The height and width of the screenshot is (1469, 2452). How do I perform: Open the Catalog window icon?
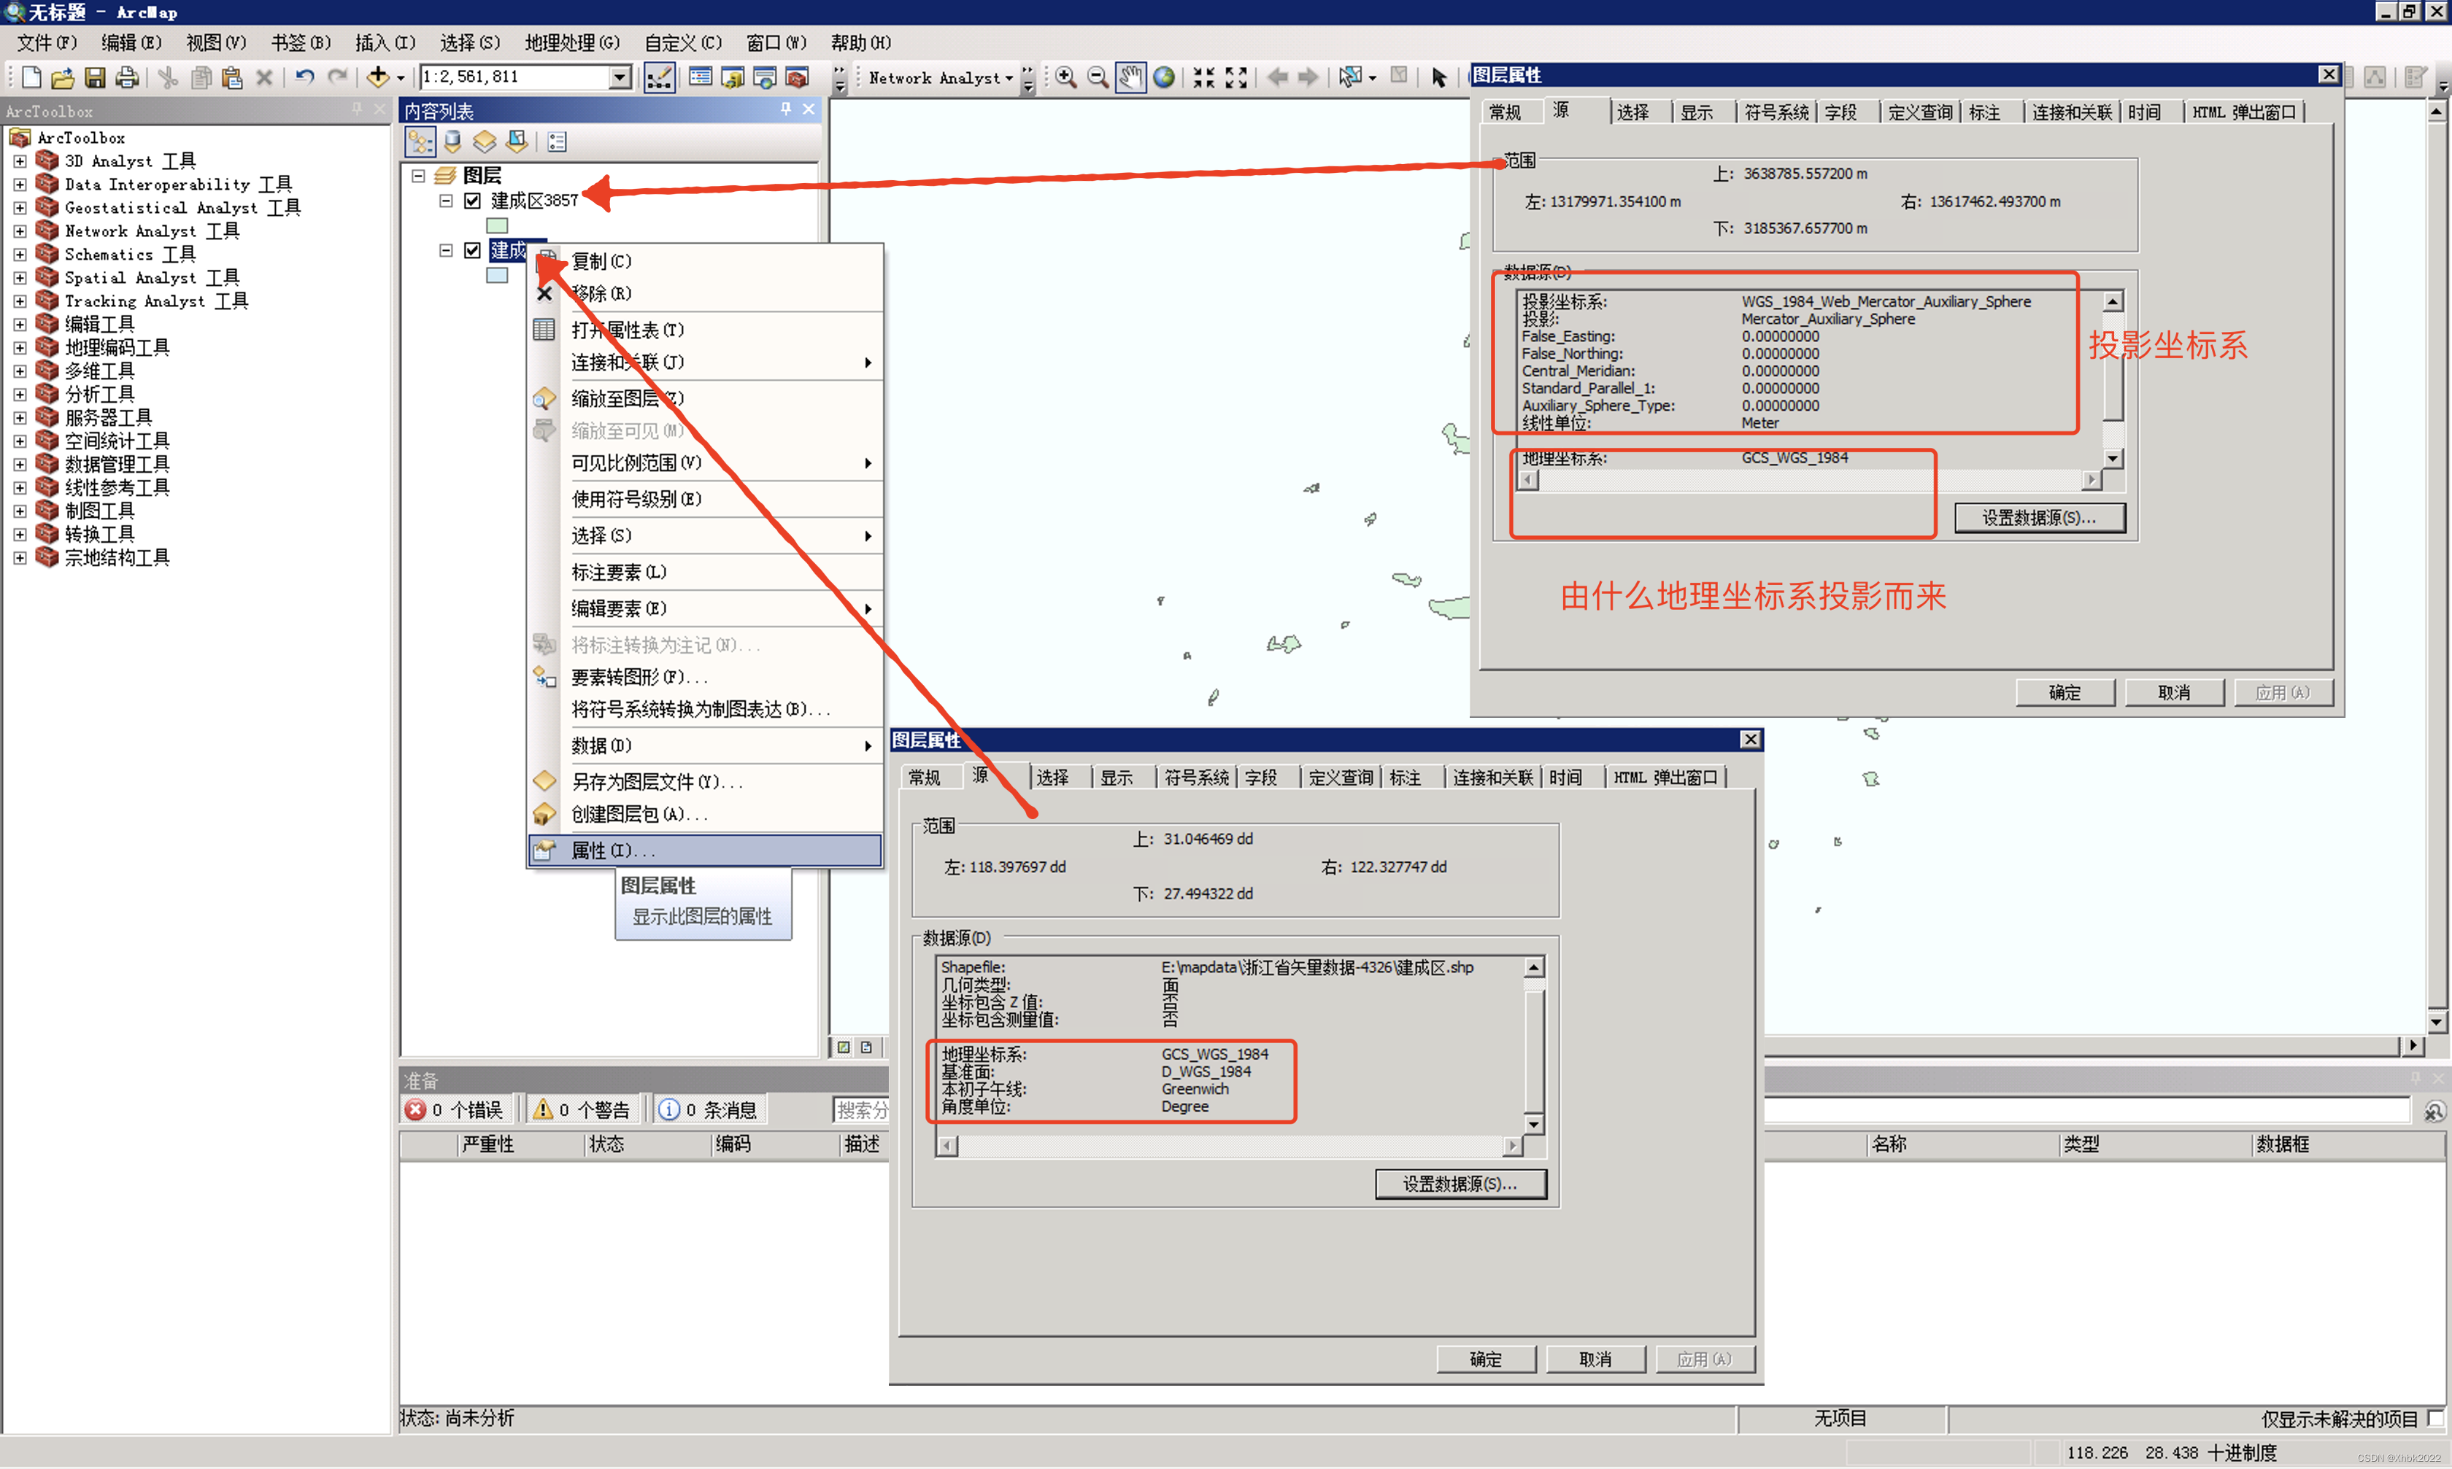pyautogui.click(x=733, y=77)
